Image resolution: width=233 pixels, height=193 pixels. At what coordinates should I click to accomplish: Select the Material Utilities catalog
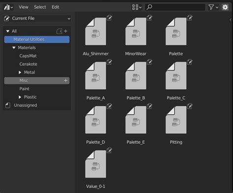pyautogui.click(x=37, y=39)
